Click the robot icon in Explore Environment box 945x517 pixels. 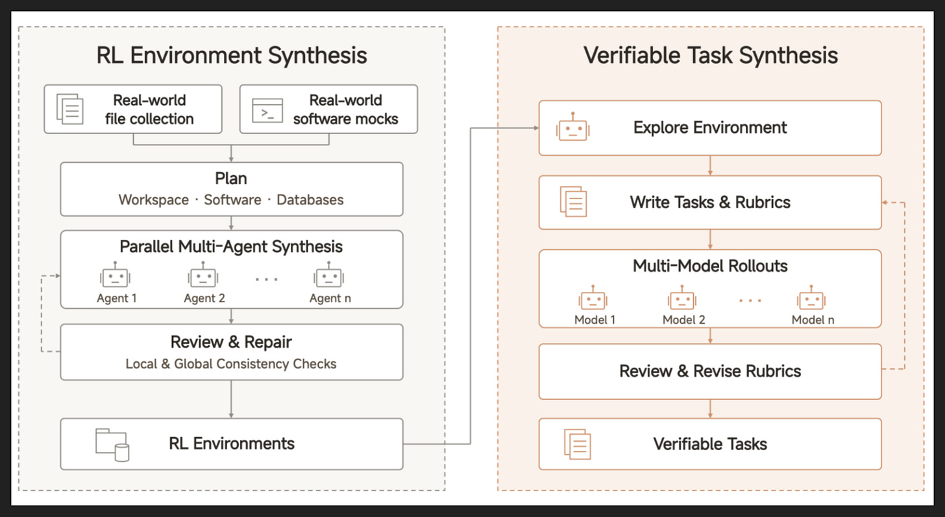pos(572,128)
